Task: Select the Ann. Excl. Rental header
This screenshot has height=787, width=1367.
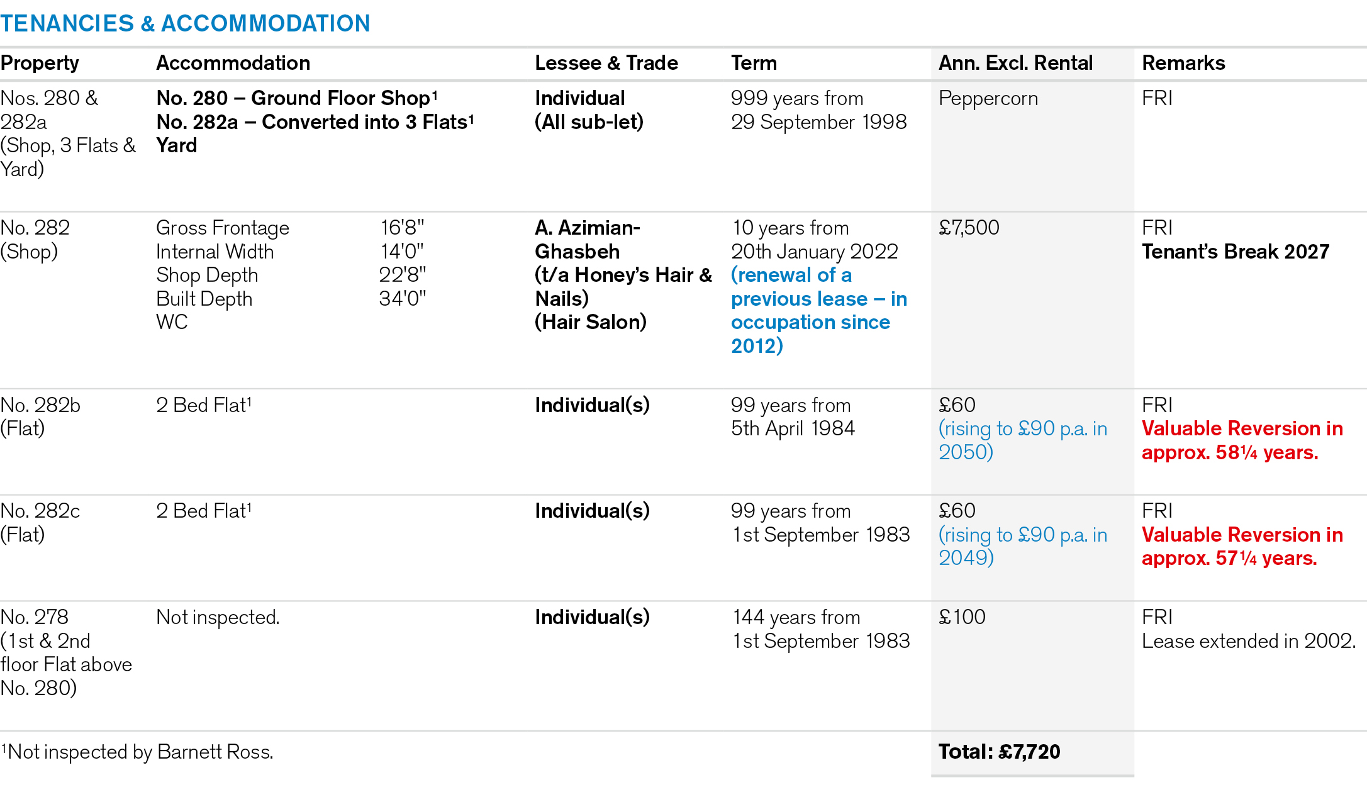Action: [1015, 63]
